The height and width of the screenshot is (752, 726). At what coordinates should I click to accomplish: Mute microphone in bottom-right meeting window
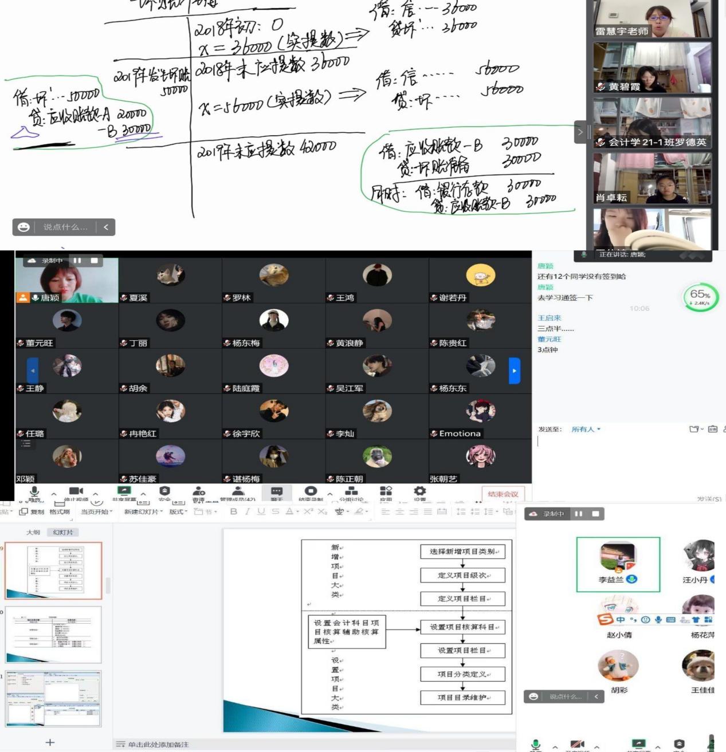[536, 745]
